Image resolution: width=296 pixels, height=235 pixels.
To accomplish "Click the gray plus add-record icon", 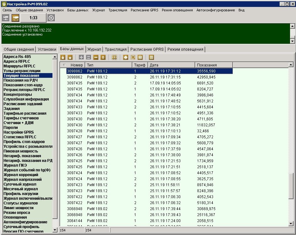I will (81, 57).
